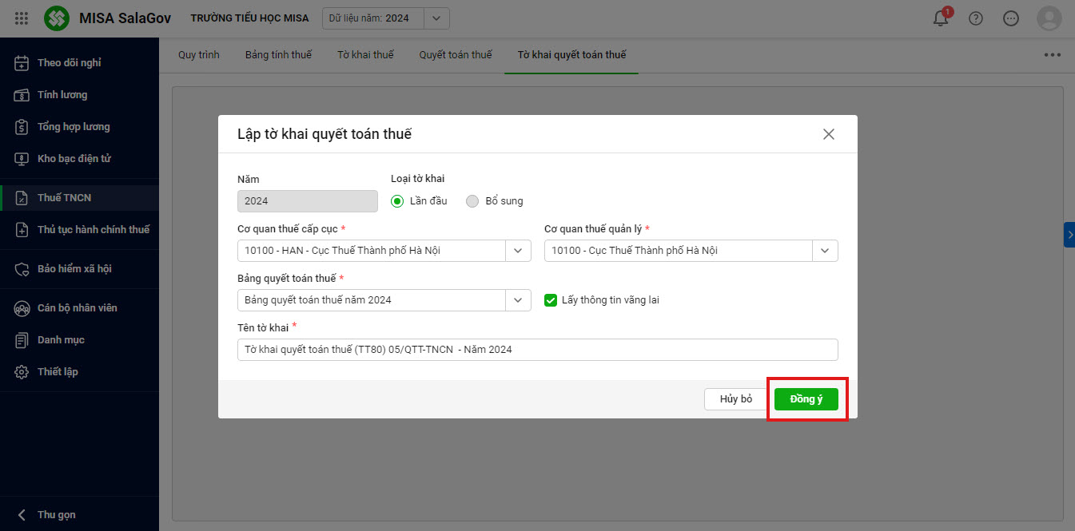This screenshot has height=531, width=1075.
Task: Open the help question mark icon
Action: tap(976, 18)
